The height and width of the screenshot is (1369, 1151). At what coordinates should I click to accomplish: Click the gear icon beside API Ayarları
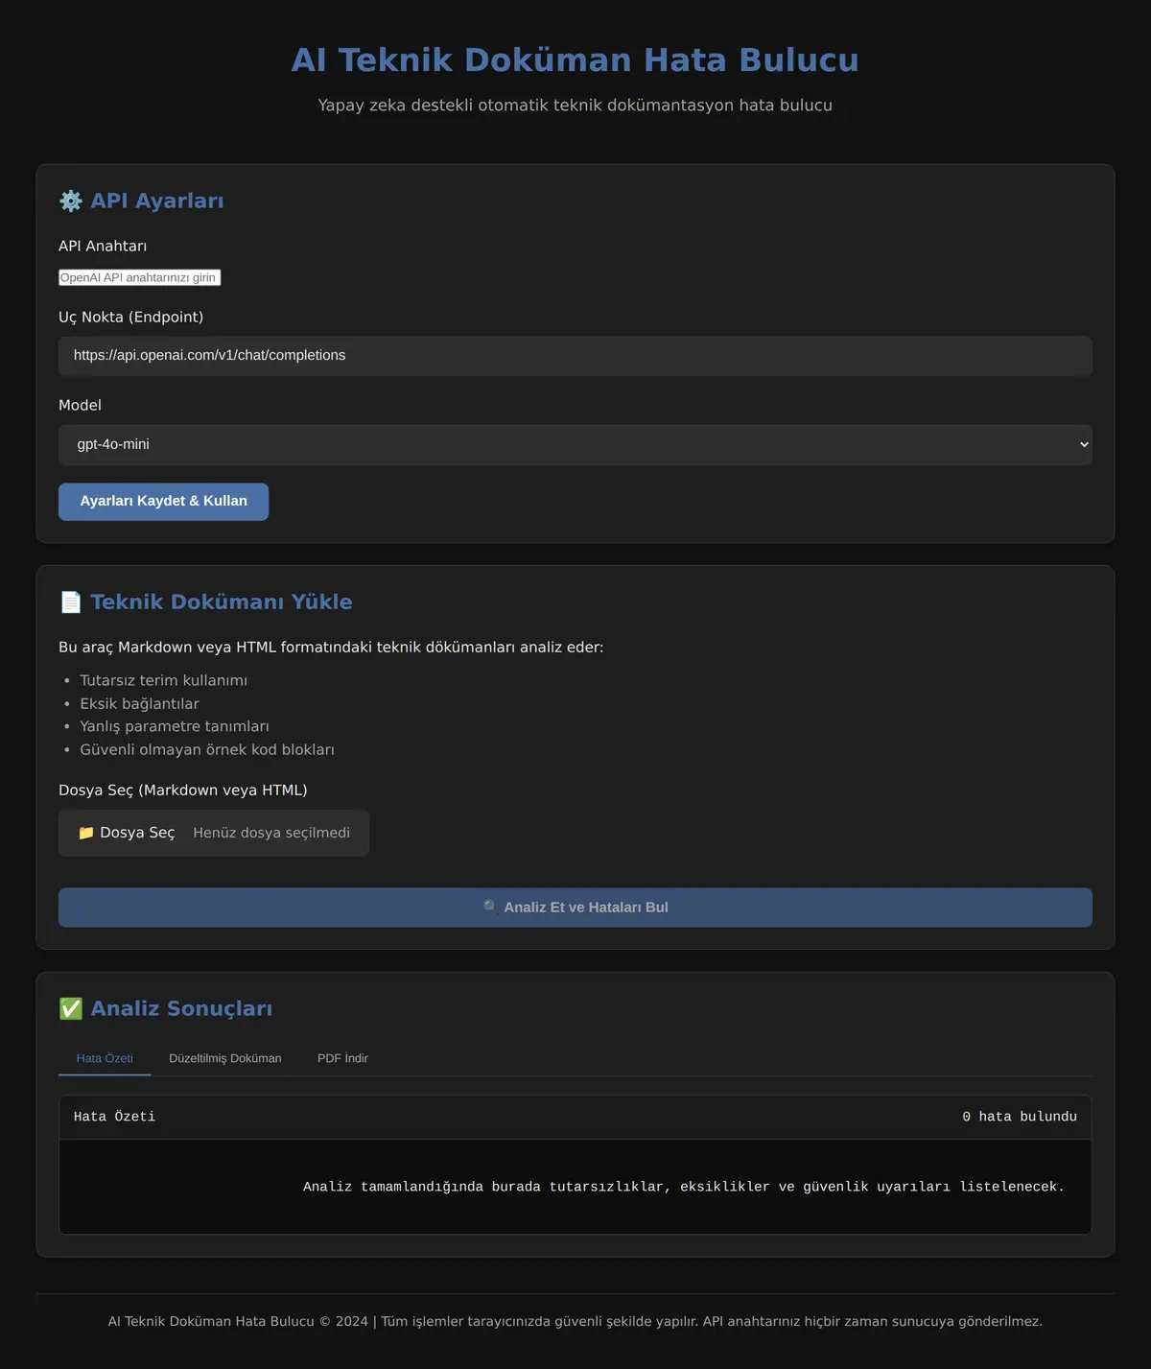[71, 201]
